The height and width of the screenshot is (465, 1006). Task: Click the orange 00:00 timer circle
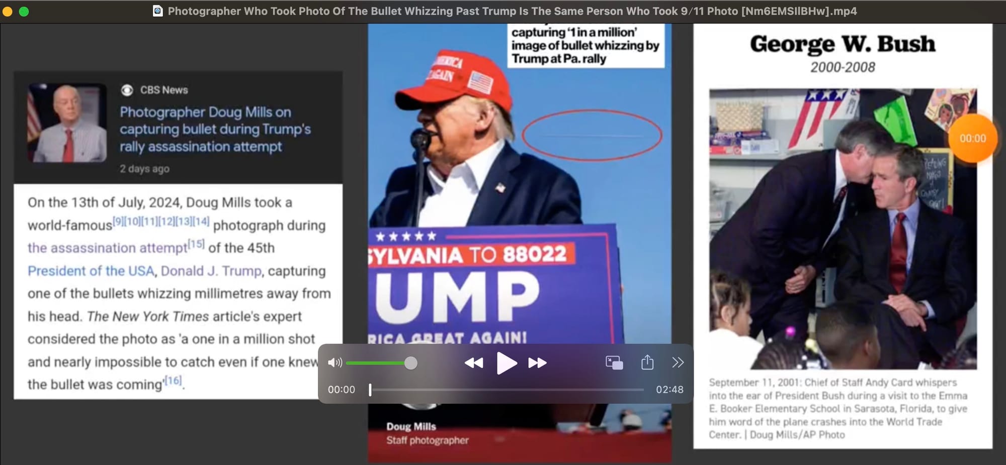click(972, 139)
